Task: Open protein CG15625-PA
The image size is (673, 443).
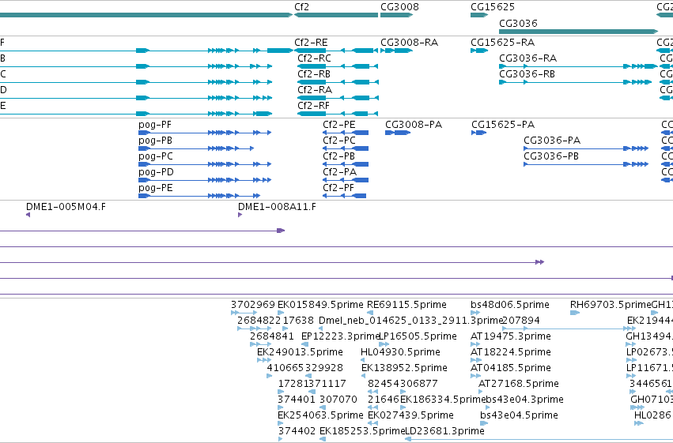Action: tap(479, 133)
